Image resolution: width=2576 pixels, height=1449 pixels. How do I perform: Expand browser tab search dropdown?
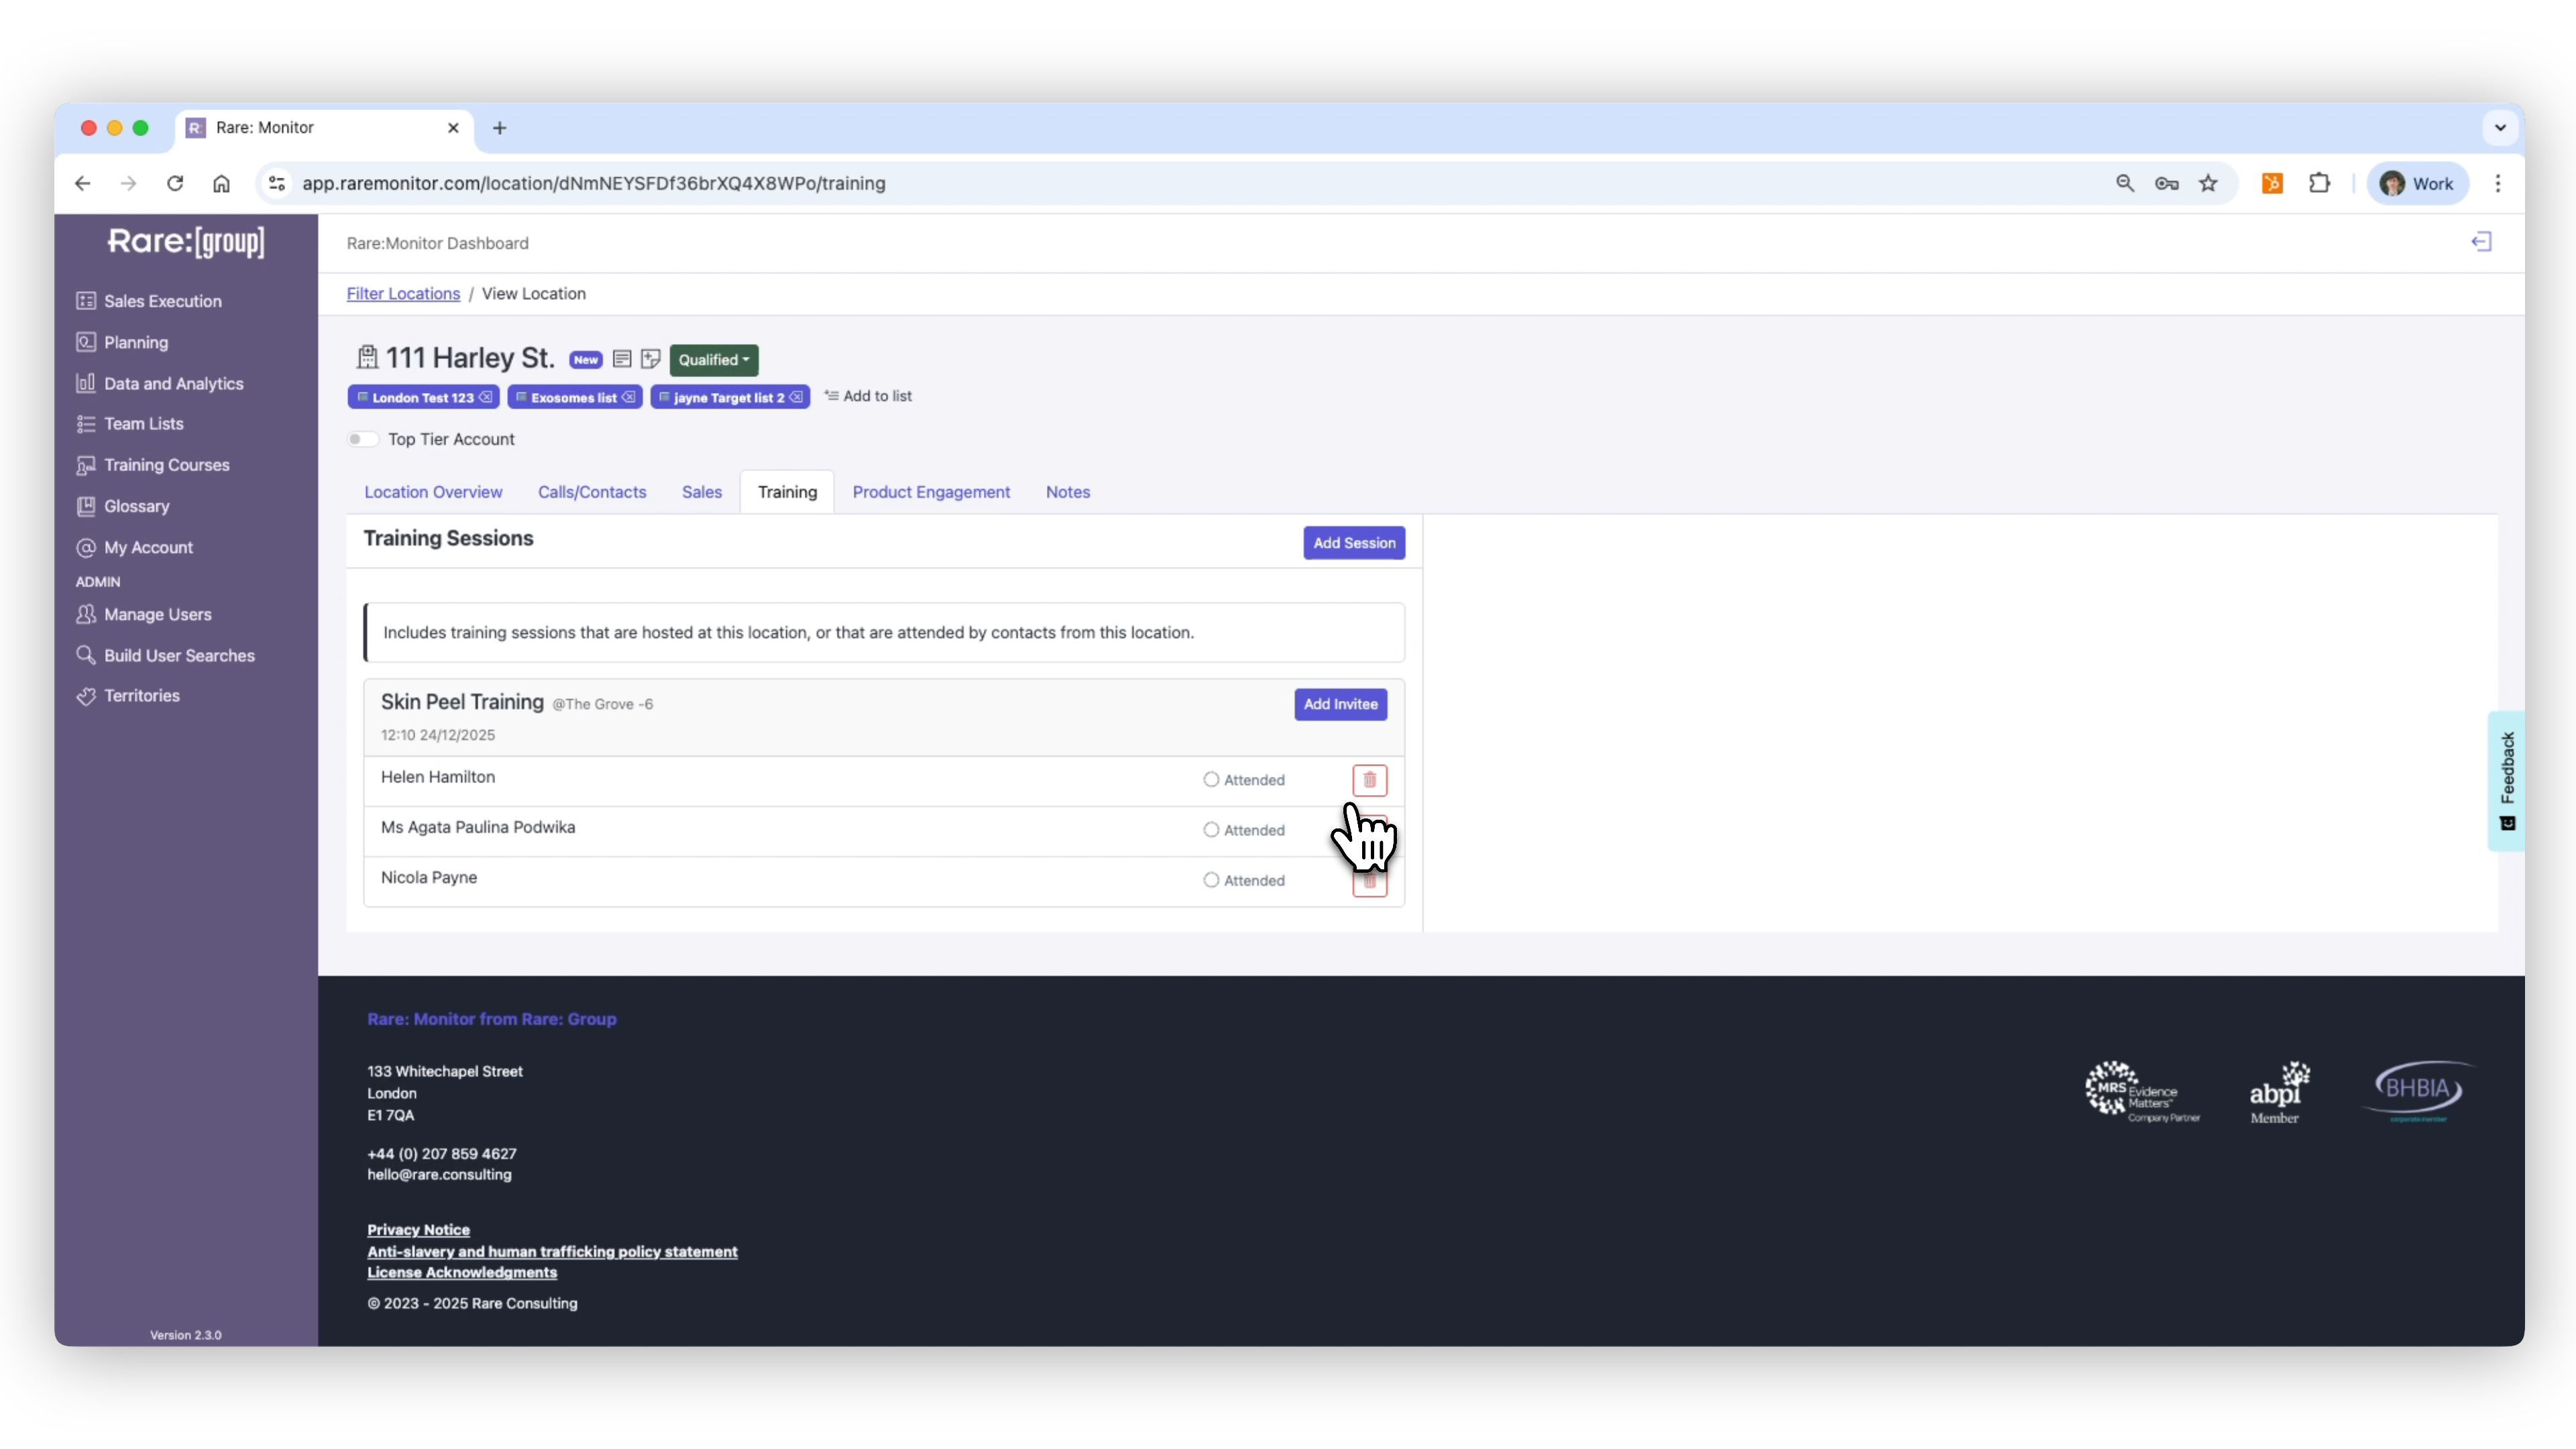point(2500,127)
